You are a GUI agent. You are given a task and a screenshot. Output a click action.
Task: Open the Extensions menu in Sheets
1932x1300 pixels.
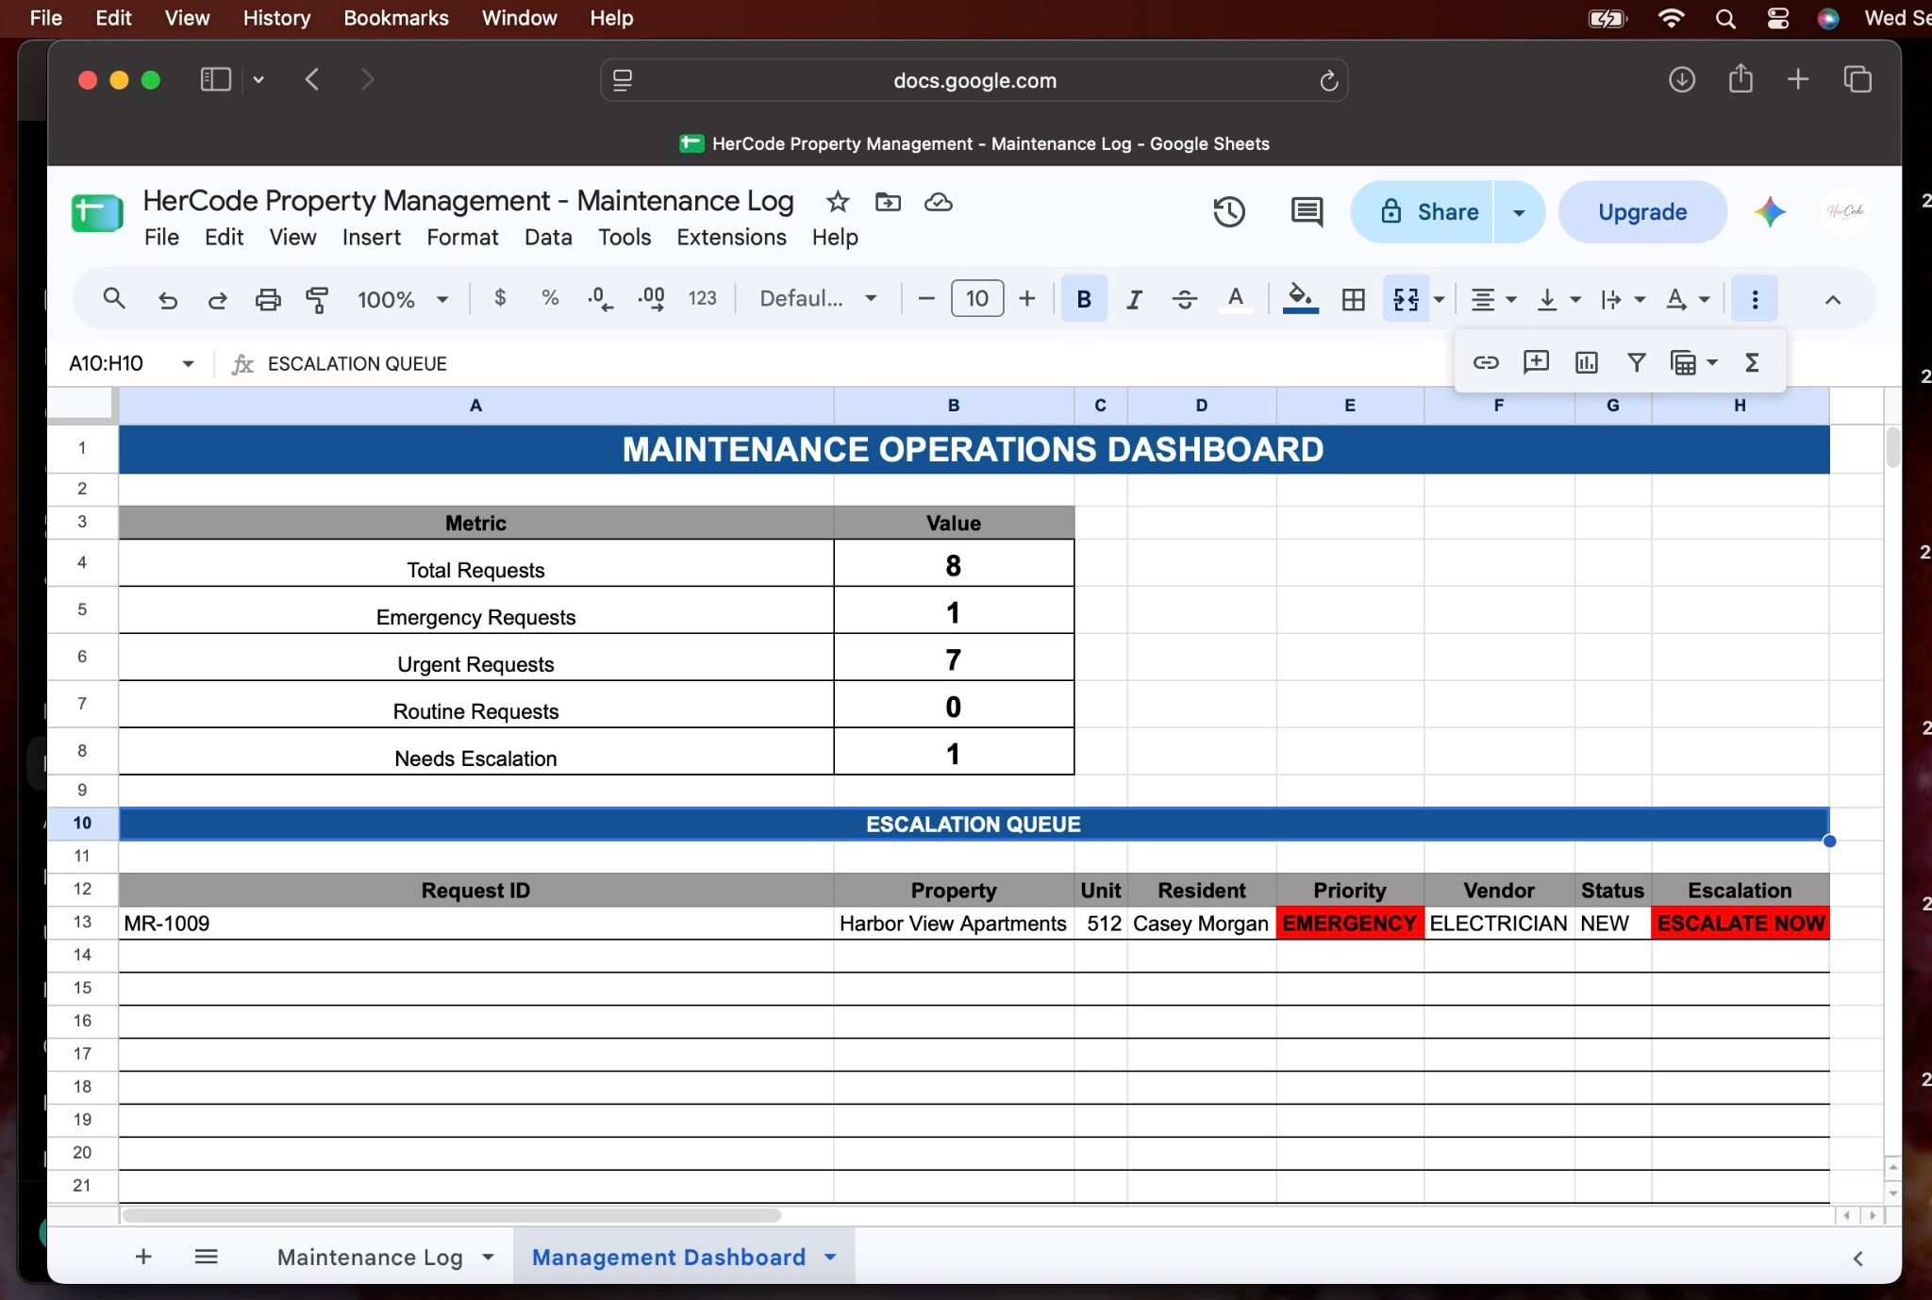(x=731, y=237)
